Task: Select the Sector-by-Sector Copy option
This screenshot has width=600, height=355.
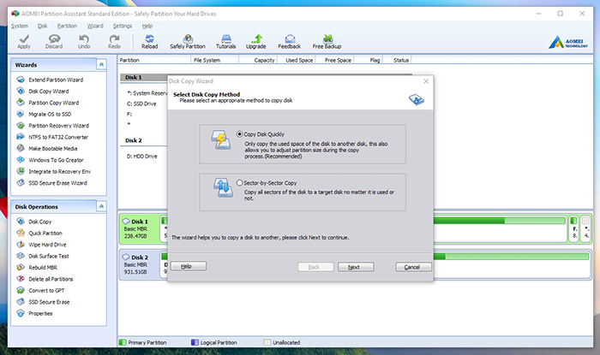Action: (239, 183)
